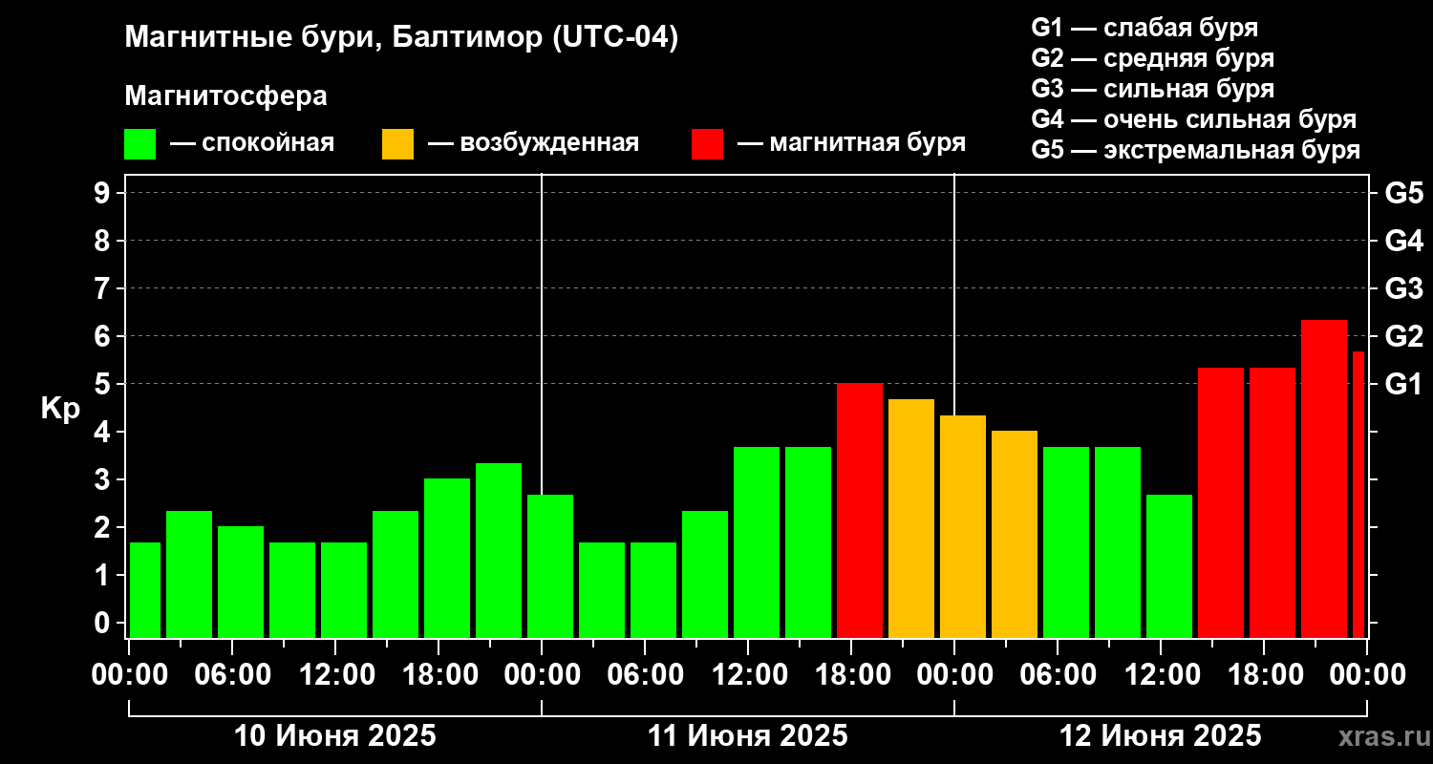Click the 'G3' label on the right axis
The height and width of the screenshot is (764, 1433).
(1404, 288)
